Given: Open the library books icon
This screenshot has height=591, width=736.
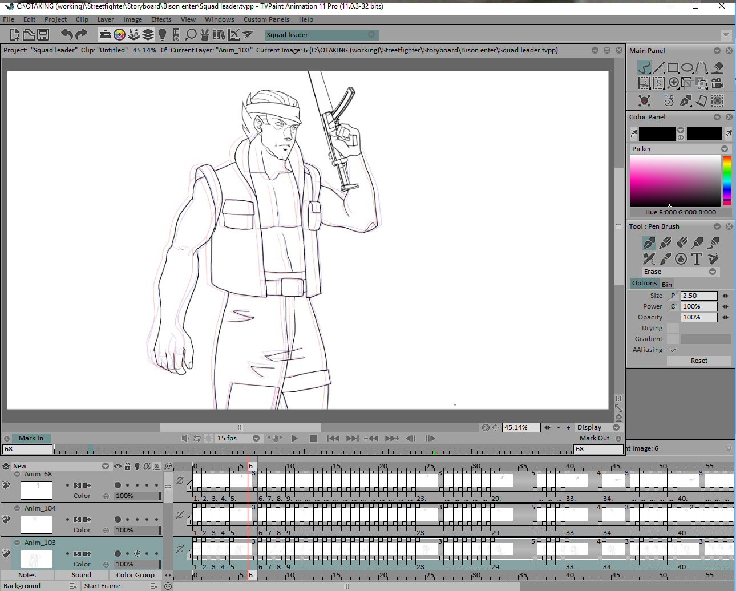Looking at the screenshot, I should (x=219, y=35).
